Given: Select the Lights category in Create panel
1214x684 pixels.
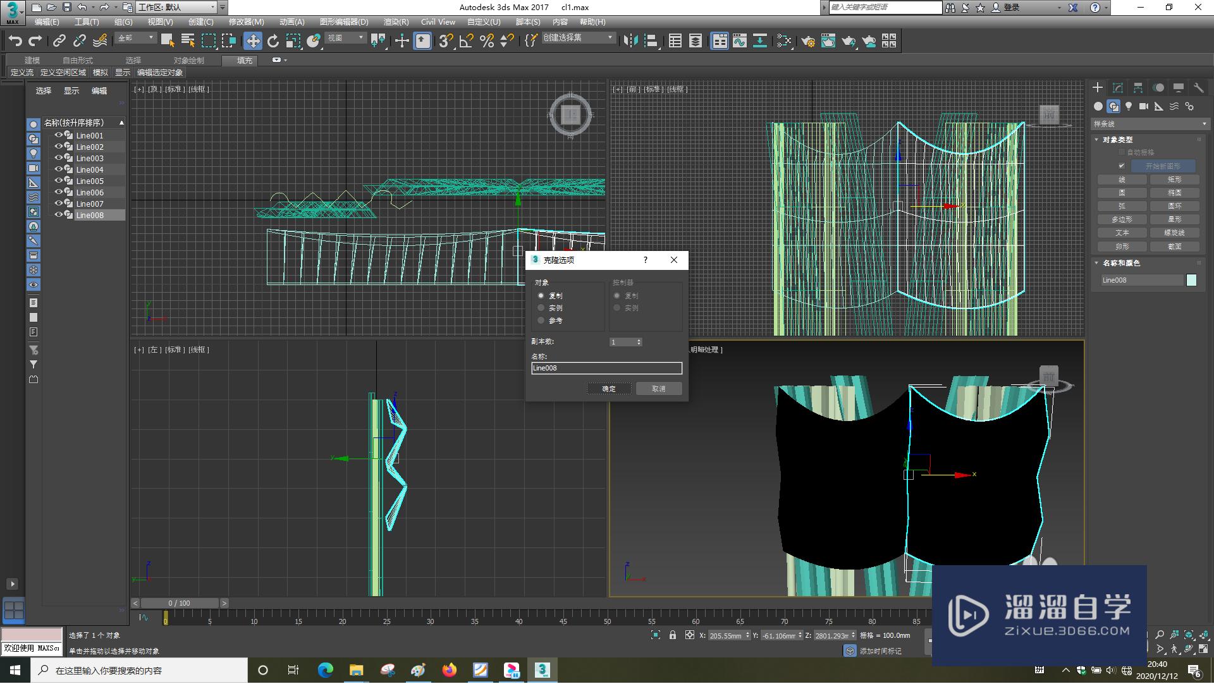Looking at the screenshot, I should [x=1129, y=106].
